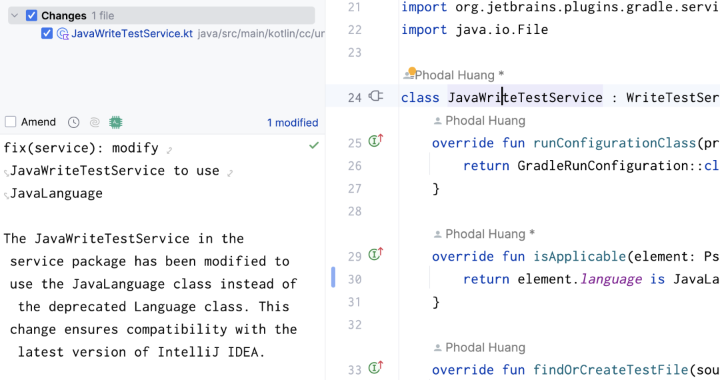Click the override gutter icon on line 25
The height and width of the screenshot is (380, 720).
tap(375, 141)
